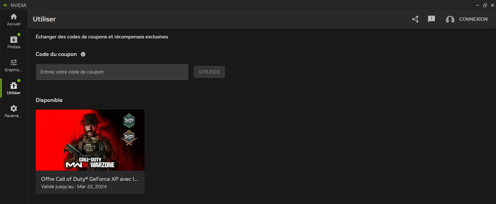Restore down the NVIDIA window

(x=485, y=5)
